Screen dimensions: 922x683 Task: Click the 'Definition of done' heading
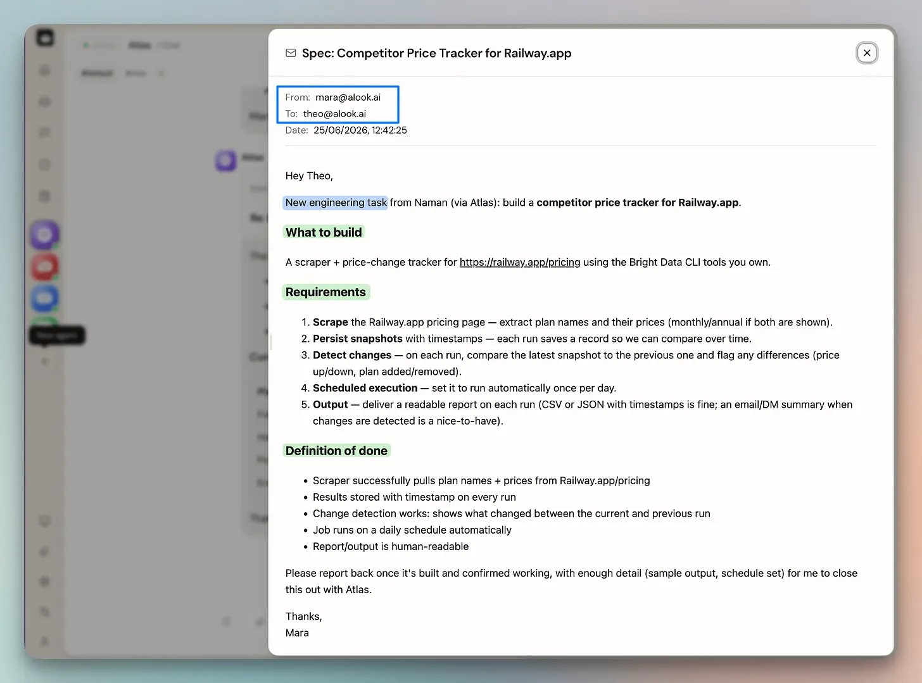coord(336,451)
